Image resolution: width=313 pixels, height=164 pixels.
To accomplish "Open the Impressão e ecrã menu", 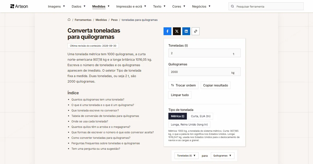I will pyautogui.click(x=131, y=7).
